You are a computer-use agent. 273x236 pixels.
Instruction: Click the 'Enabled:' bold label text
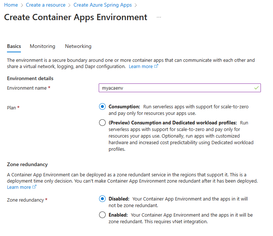118,215
